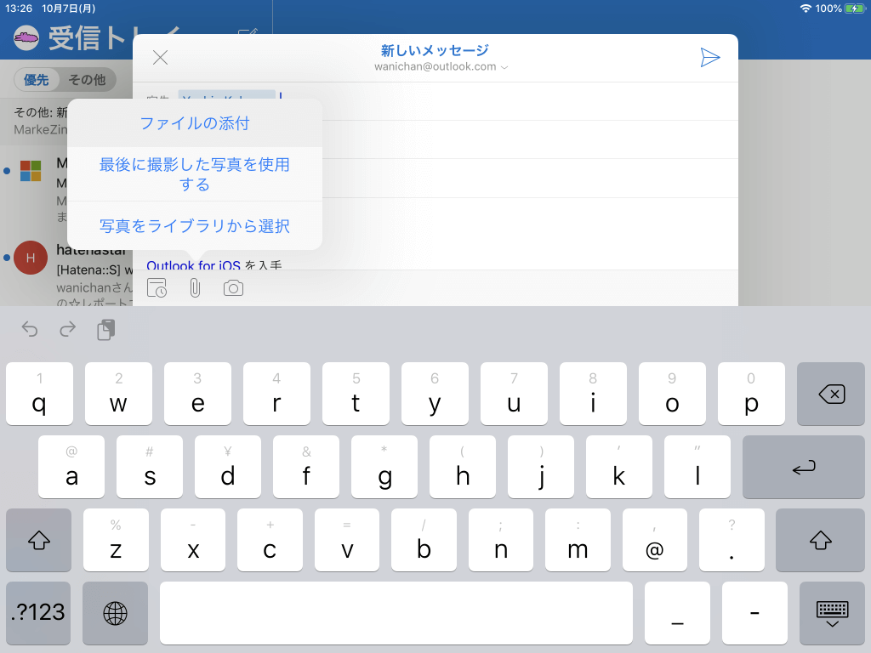The width and height of the screenshot is (871, 653).
Task: Tap the undo arrow above the keyboard
Action: 30,330
